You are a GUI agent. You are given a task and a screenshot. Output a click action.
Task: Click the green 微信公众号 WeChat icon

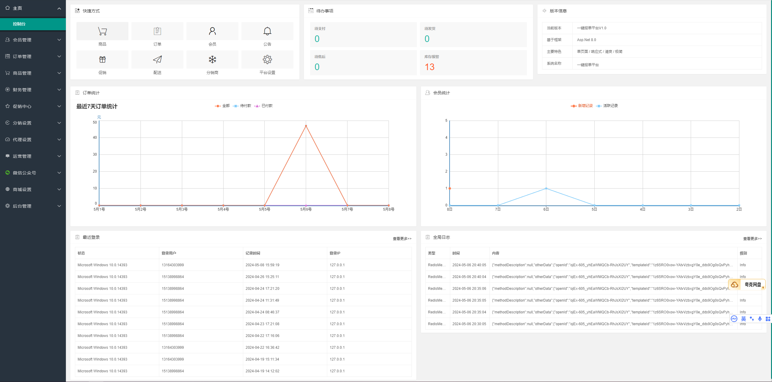pos(8,173)
